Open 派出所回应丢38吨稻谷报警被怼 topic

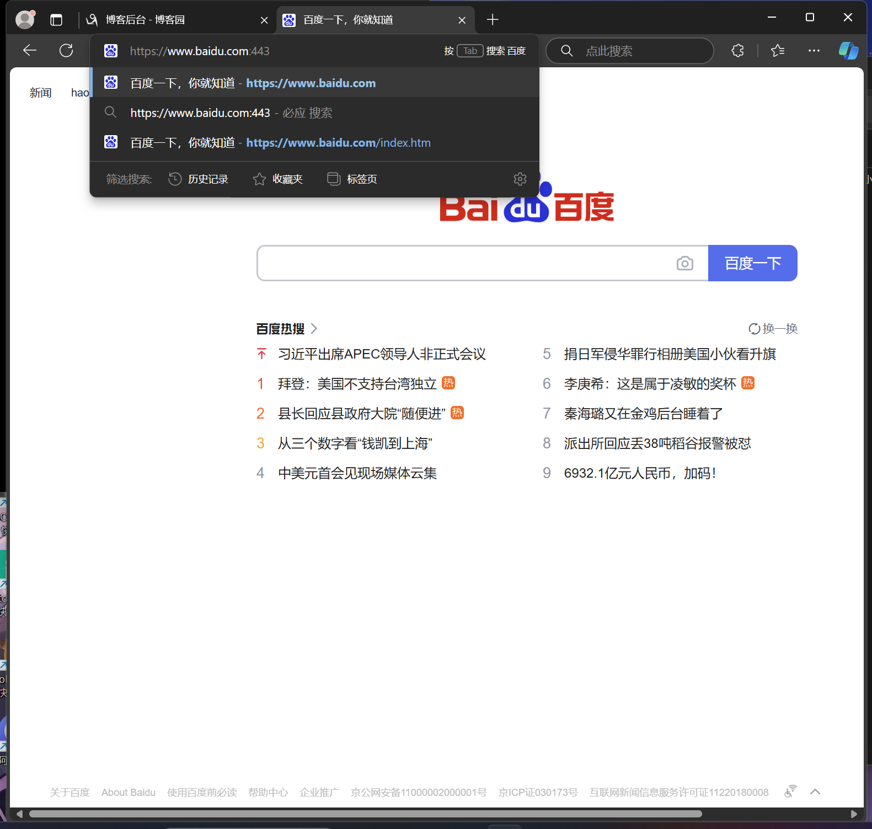pyautogui.click(x=657, y=443)
